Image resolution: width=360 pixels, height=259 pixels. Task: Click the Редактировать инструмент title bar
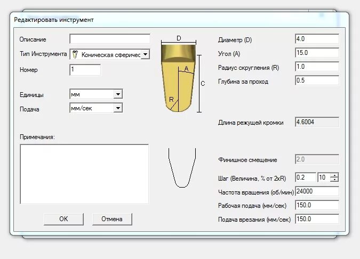point(179,20)
